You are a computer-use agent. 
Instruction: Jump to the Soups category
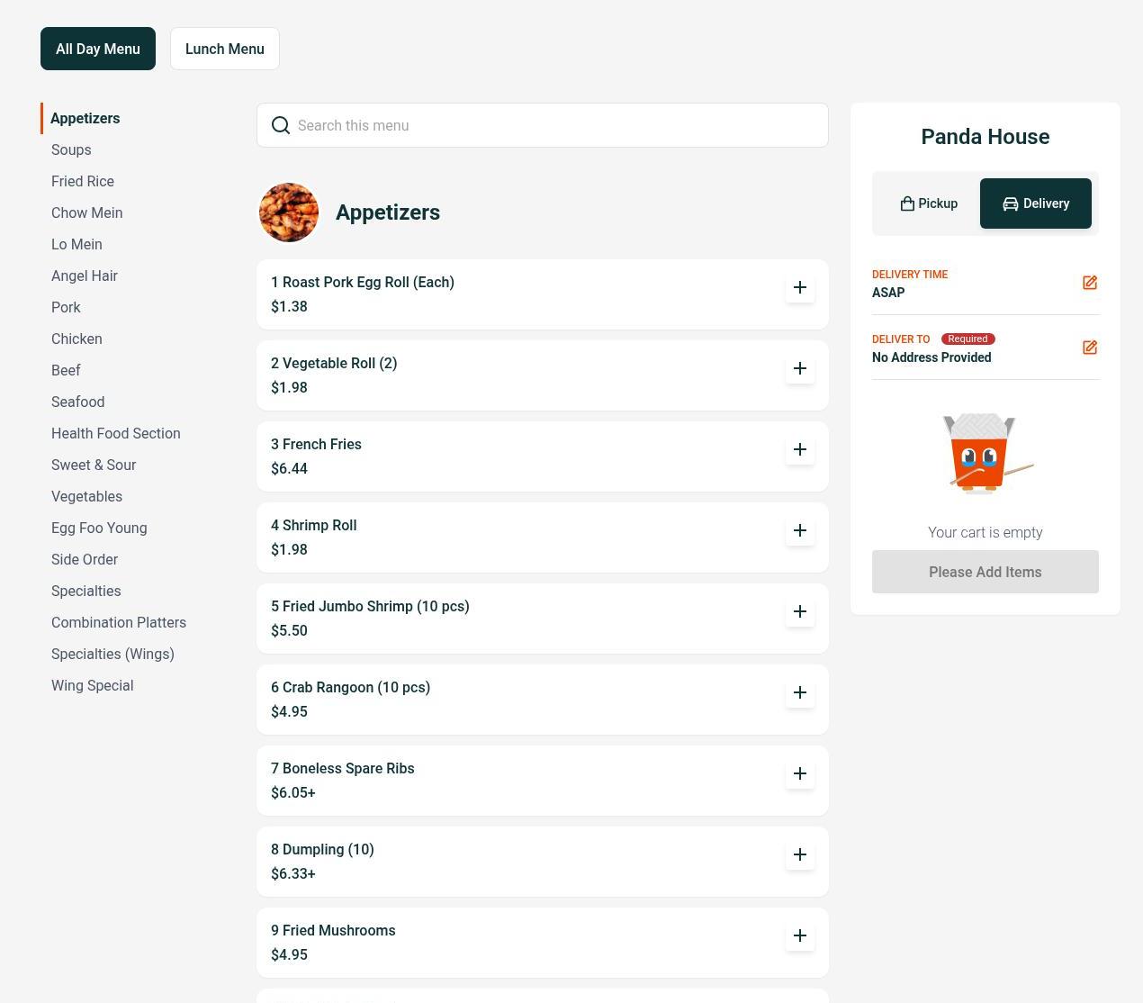(71, 150)
